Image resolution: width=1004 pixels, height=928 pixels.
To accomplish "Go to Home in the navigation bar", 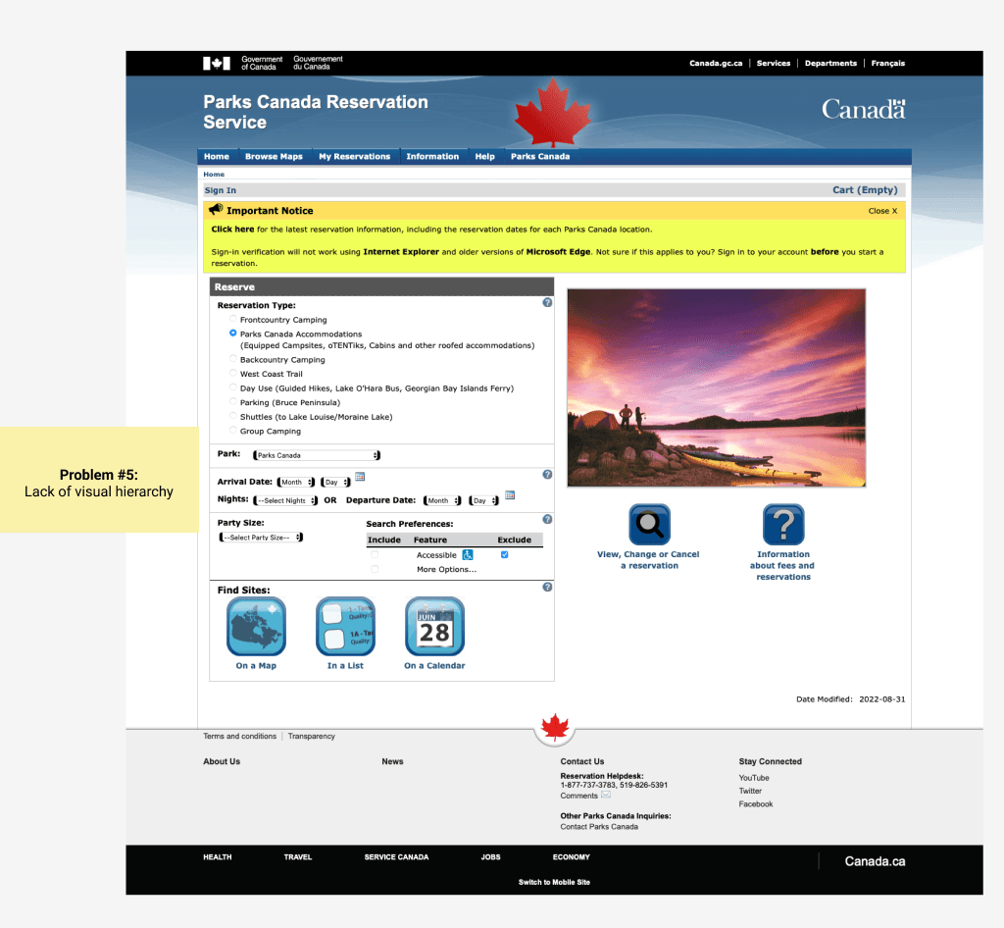I will [217, 156].
